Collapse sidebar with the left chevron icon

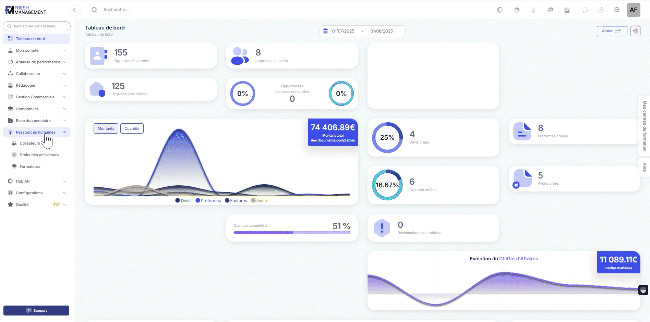coord(74,10)
